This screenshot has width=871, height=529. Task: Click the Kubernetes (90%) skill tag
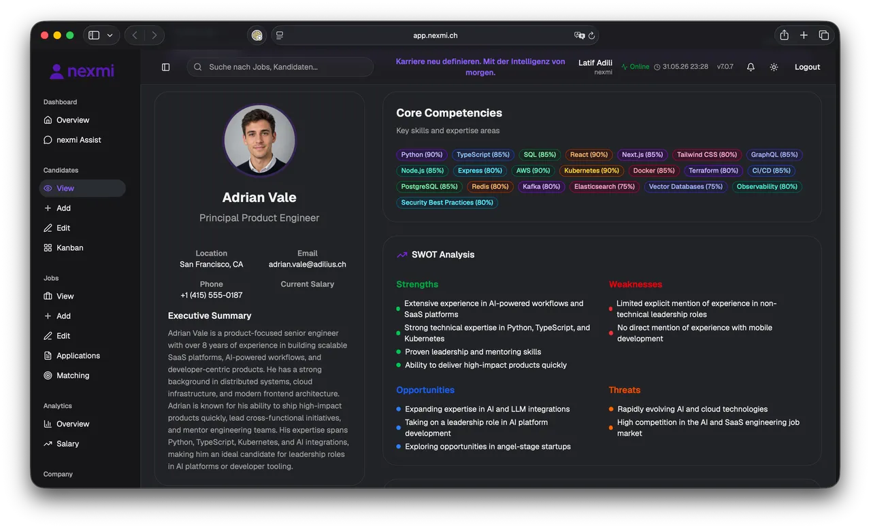pyautogui.click(x=591, y=171)
